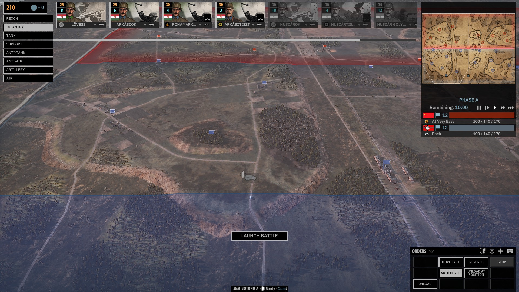
Task: Toggle orders visibility eye icon
Action: tap(432, 251)
